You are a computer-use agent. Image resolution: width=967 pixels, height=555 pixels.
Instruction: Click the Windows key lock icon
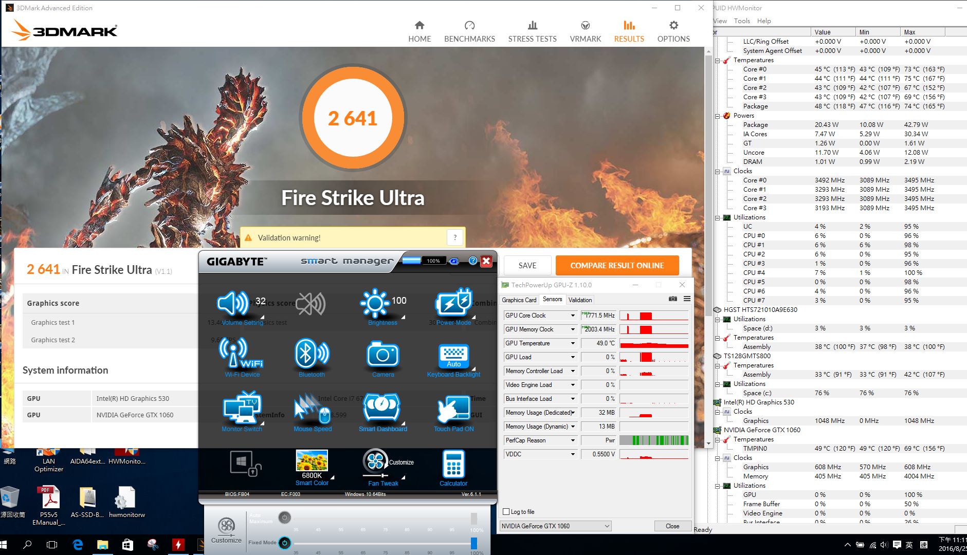245,464
